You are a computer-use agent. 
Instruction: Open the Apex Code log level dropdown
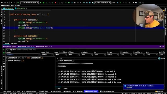pyautogui.click(x=47, y=55)
